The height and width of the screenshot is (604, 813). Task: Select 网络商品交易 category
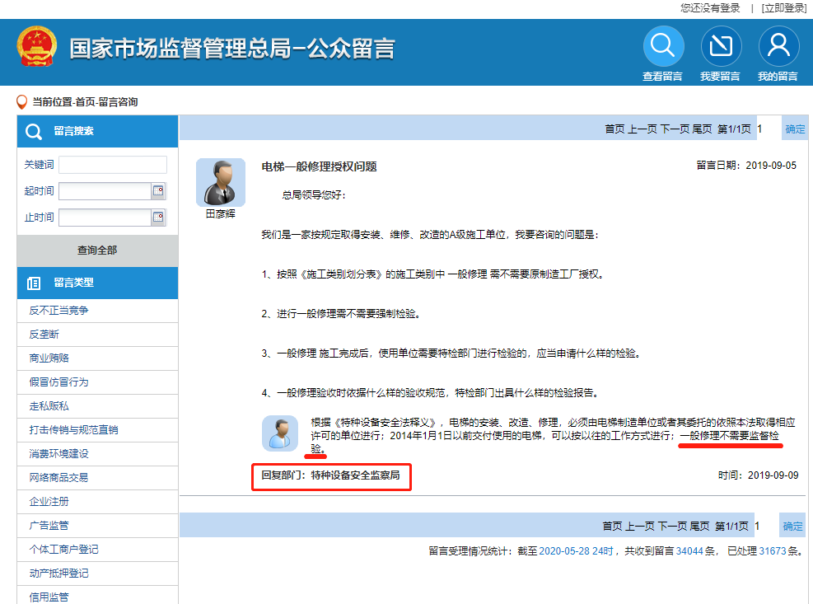[x=58, y=477]
